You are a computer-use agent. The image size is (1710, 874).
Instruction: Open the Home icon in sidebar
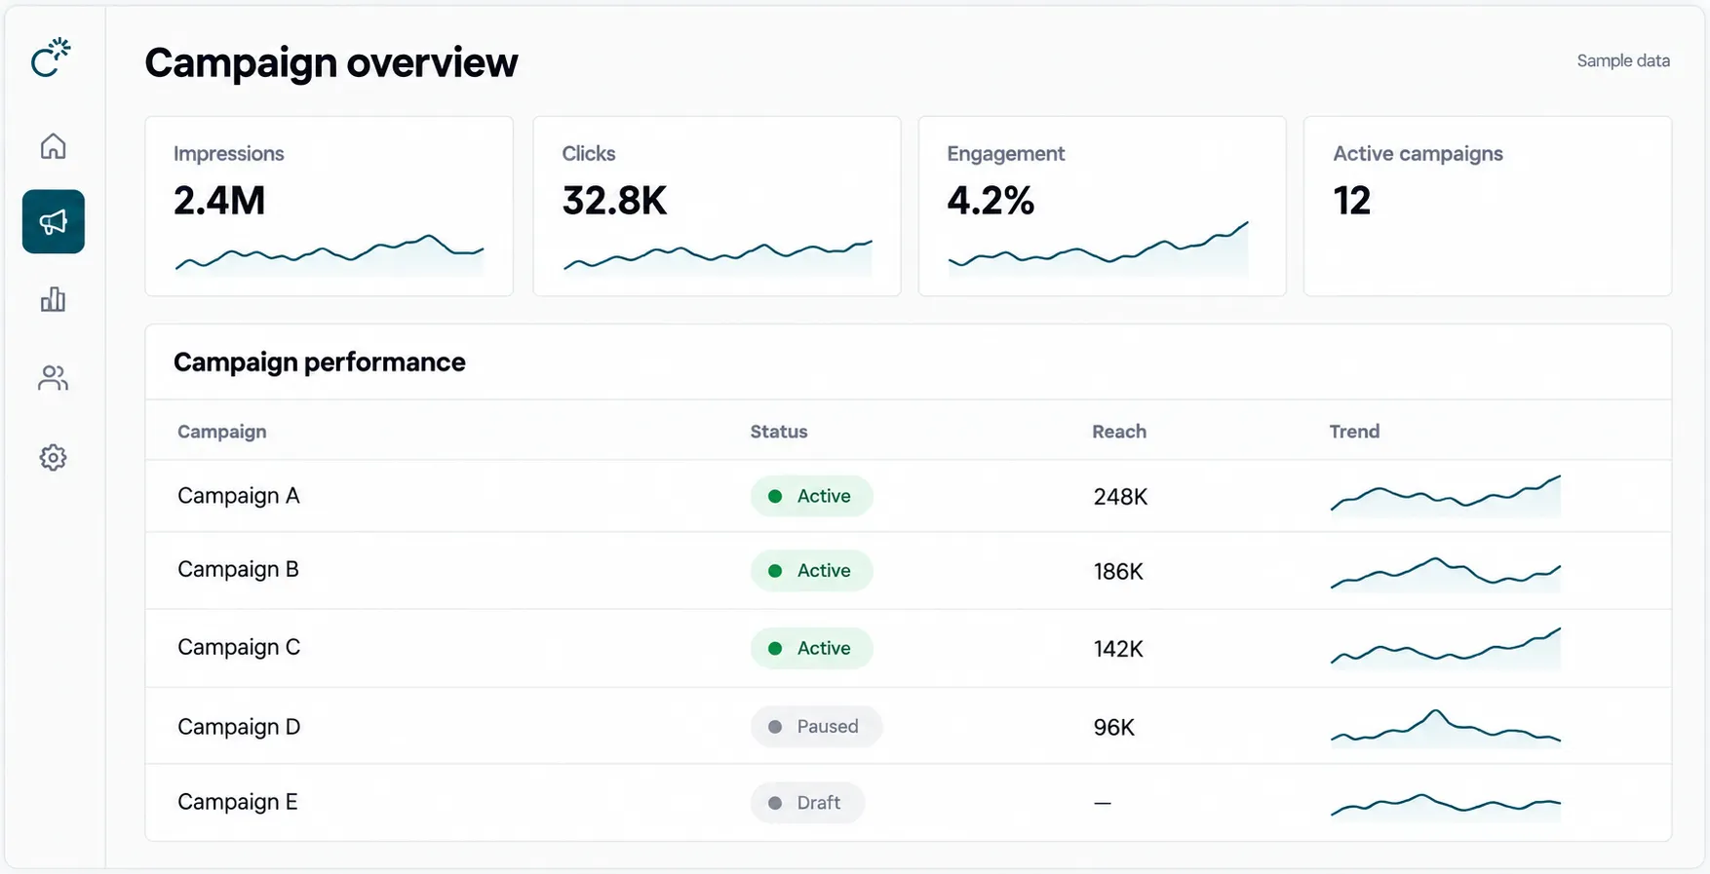coord(54,146)
